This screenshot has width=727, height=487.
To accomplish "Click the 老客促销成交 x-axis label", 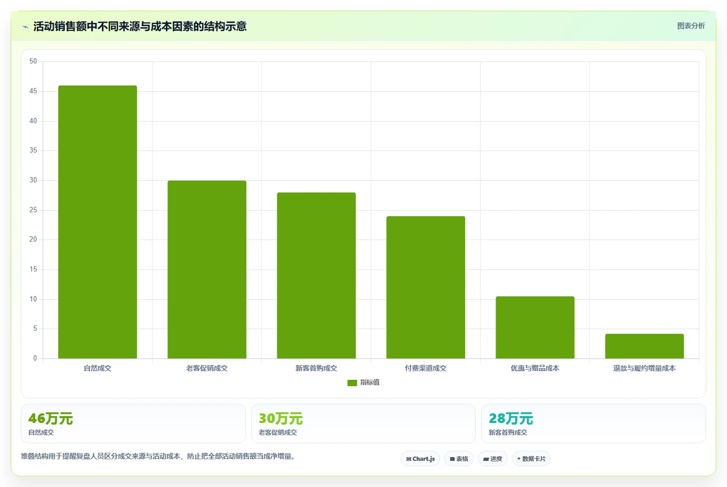I will pos(207,368).
